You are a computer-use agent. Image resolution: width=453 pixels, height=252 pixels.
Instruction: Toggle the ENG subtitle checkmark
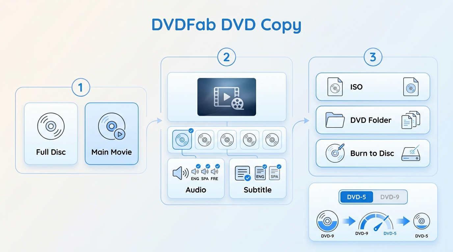[265, 167]
